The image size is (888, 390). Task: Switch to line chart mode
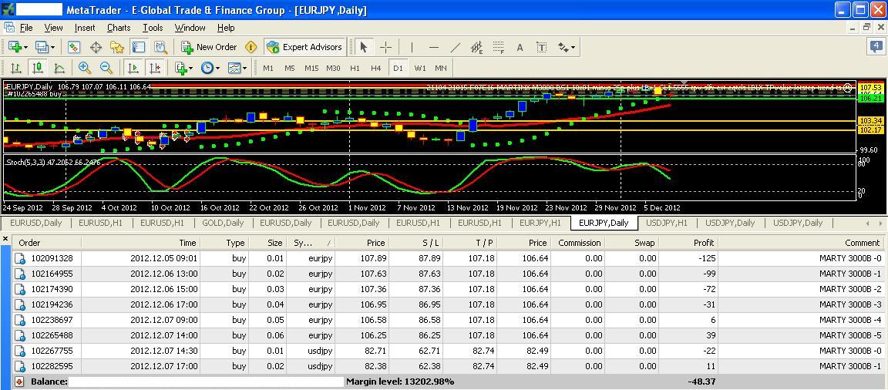[59, 68]
